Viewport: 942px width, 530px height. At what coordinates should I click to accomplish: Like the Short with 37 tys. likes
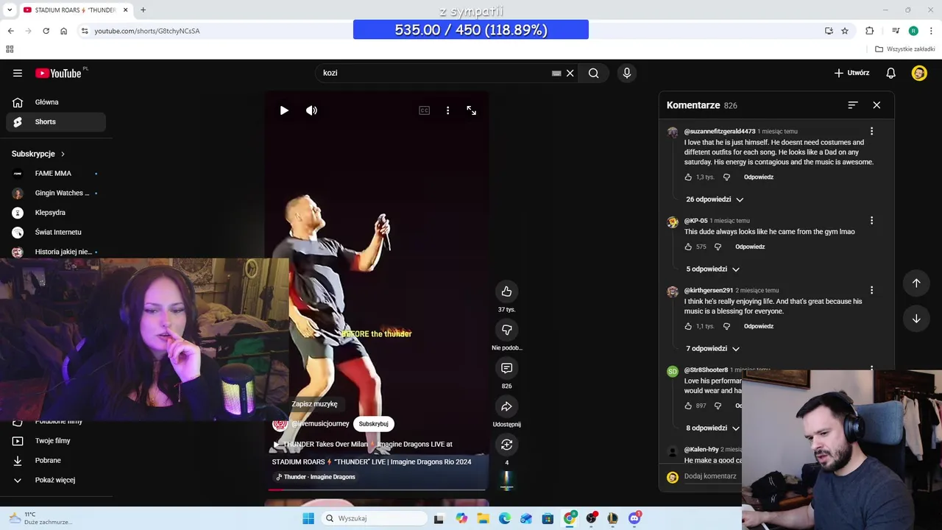tap(506, 291)
